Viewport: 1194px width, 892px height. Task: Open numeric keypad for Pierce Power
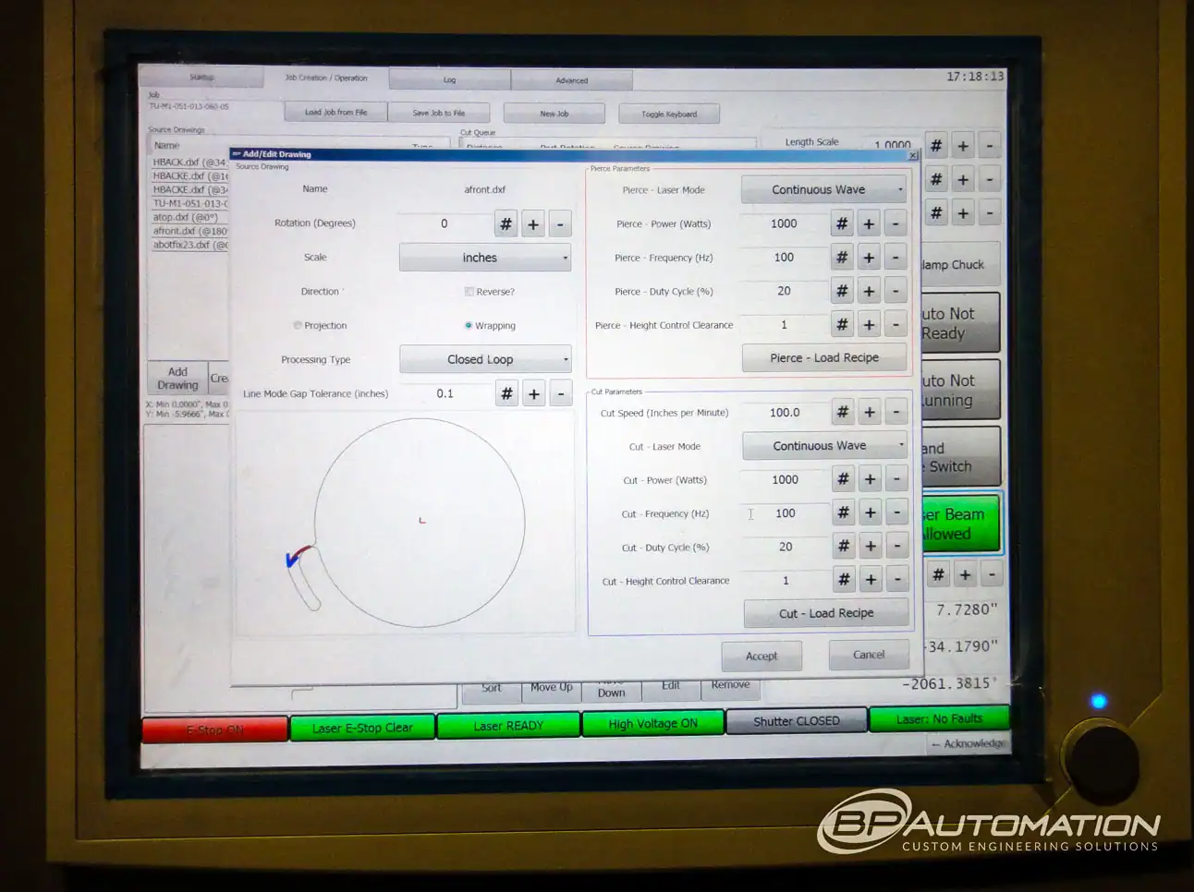(841, 223)
